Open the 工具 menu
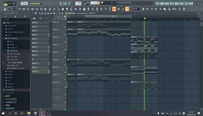 point(186,3)
